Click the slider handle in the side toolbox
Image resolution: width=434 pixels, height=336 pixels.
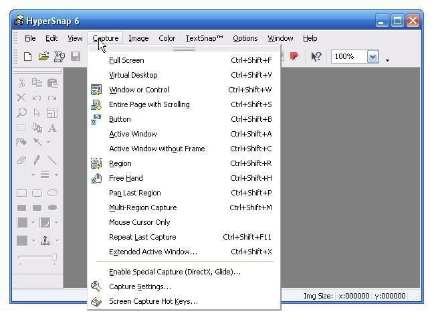click(x=55, y=257)
